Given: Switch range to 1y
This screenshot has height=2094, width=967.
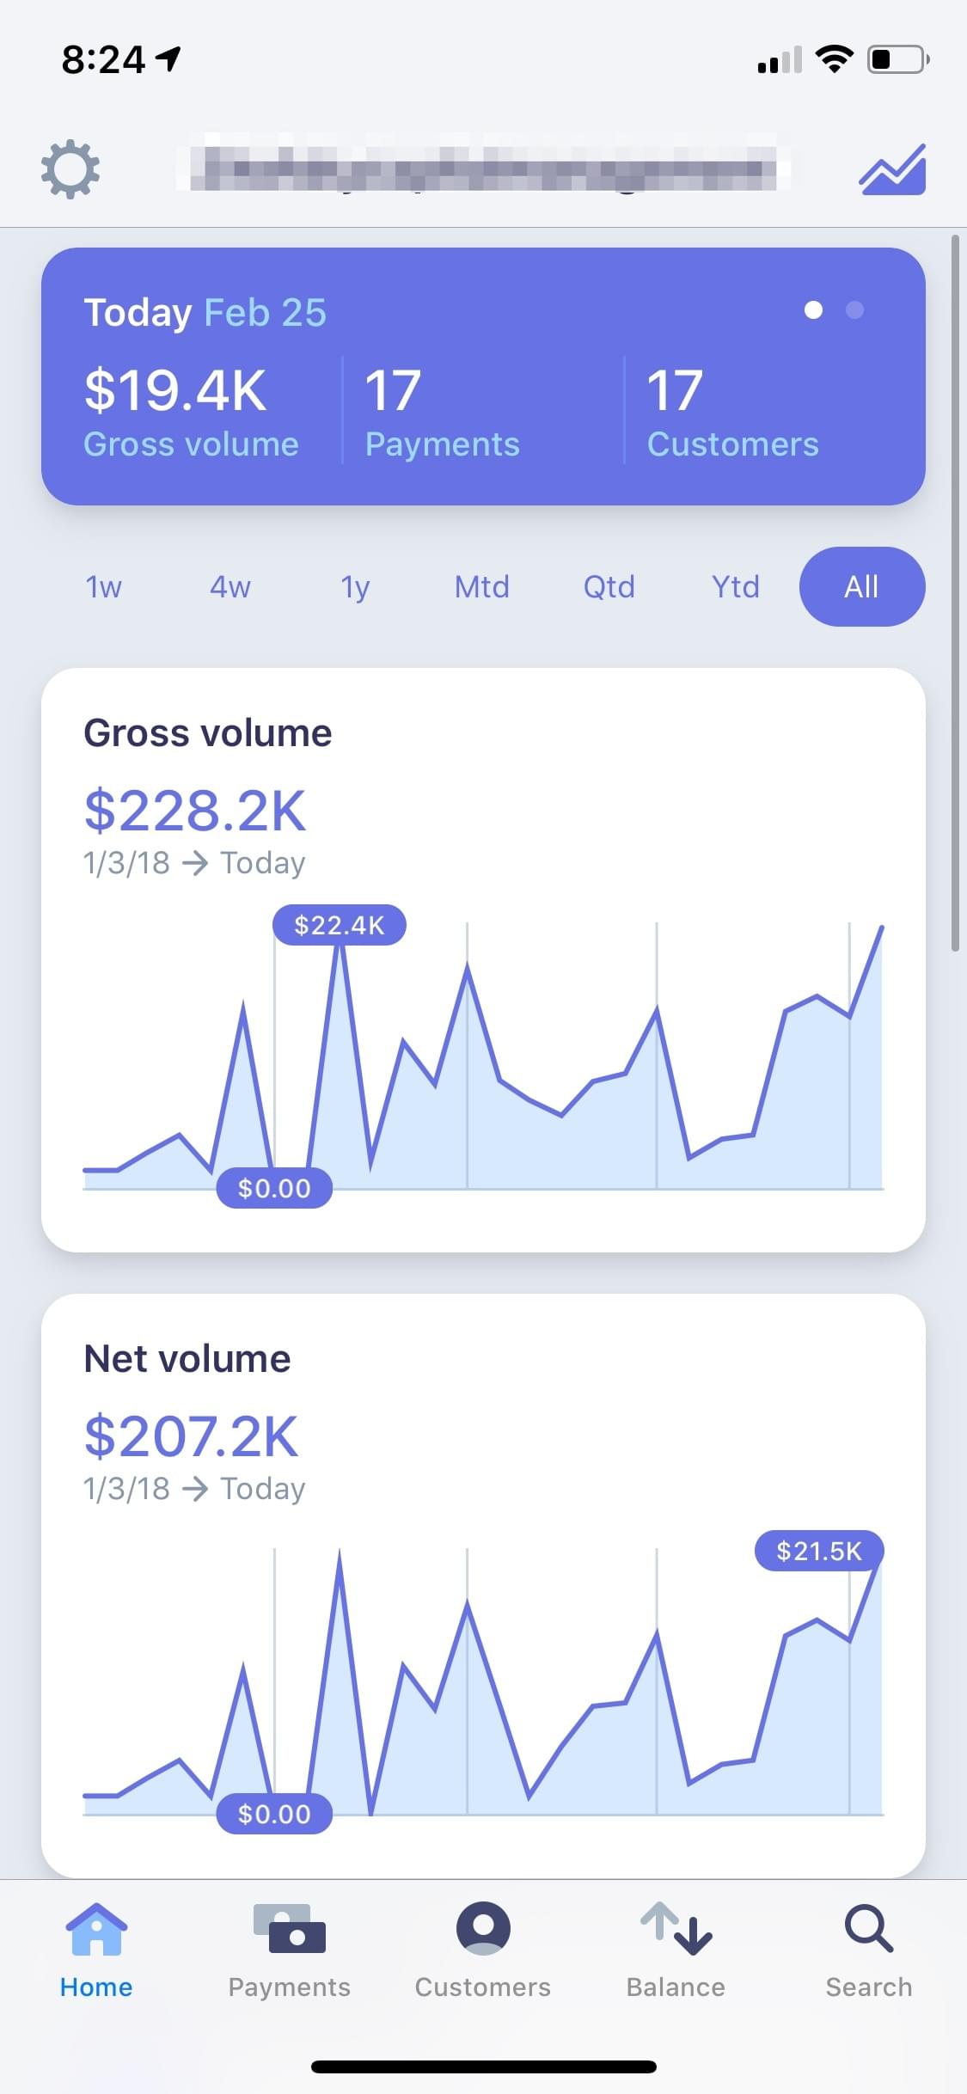Looking at the screenshot, I should point(355,587).
